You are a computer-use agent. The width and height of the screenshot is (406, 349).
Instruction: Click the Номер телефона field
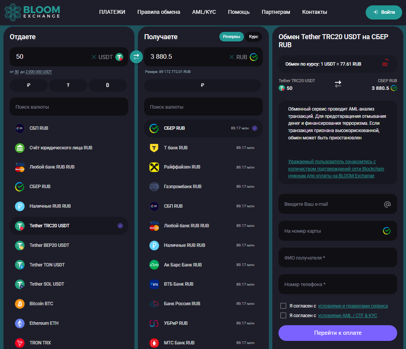(338, 284)
